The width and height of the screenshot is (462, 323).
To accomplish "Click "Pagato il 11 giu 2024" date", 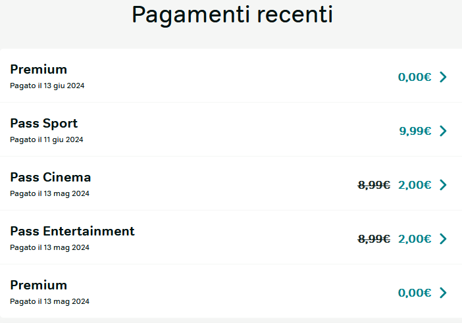I will coord(47,139).
